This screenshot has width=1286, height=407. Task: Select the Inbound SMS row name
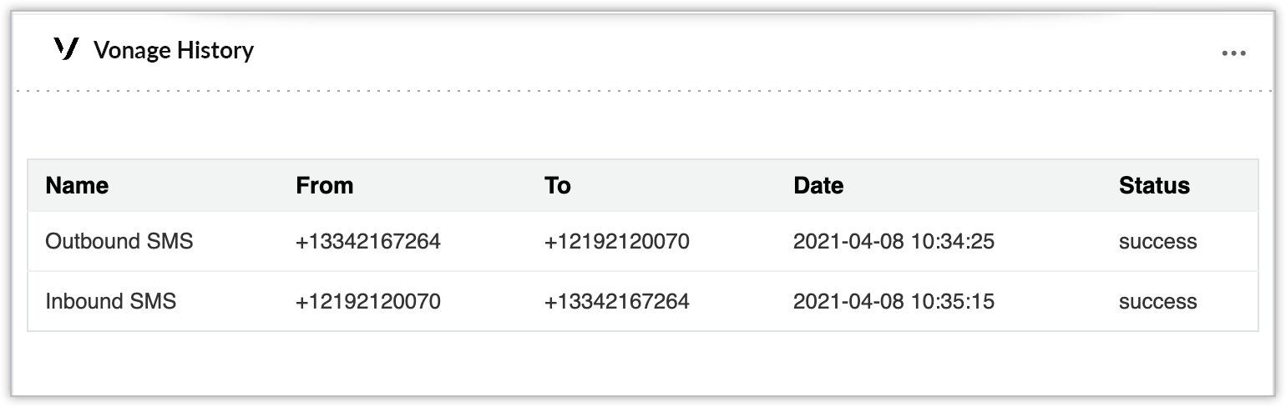(x=111, y=301)
